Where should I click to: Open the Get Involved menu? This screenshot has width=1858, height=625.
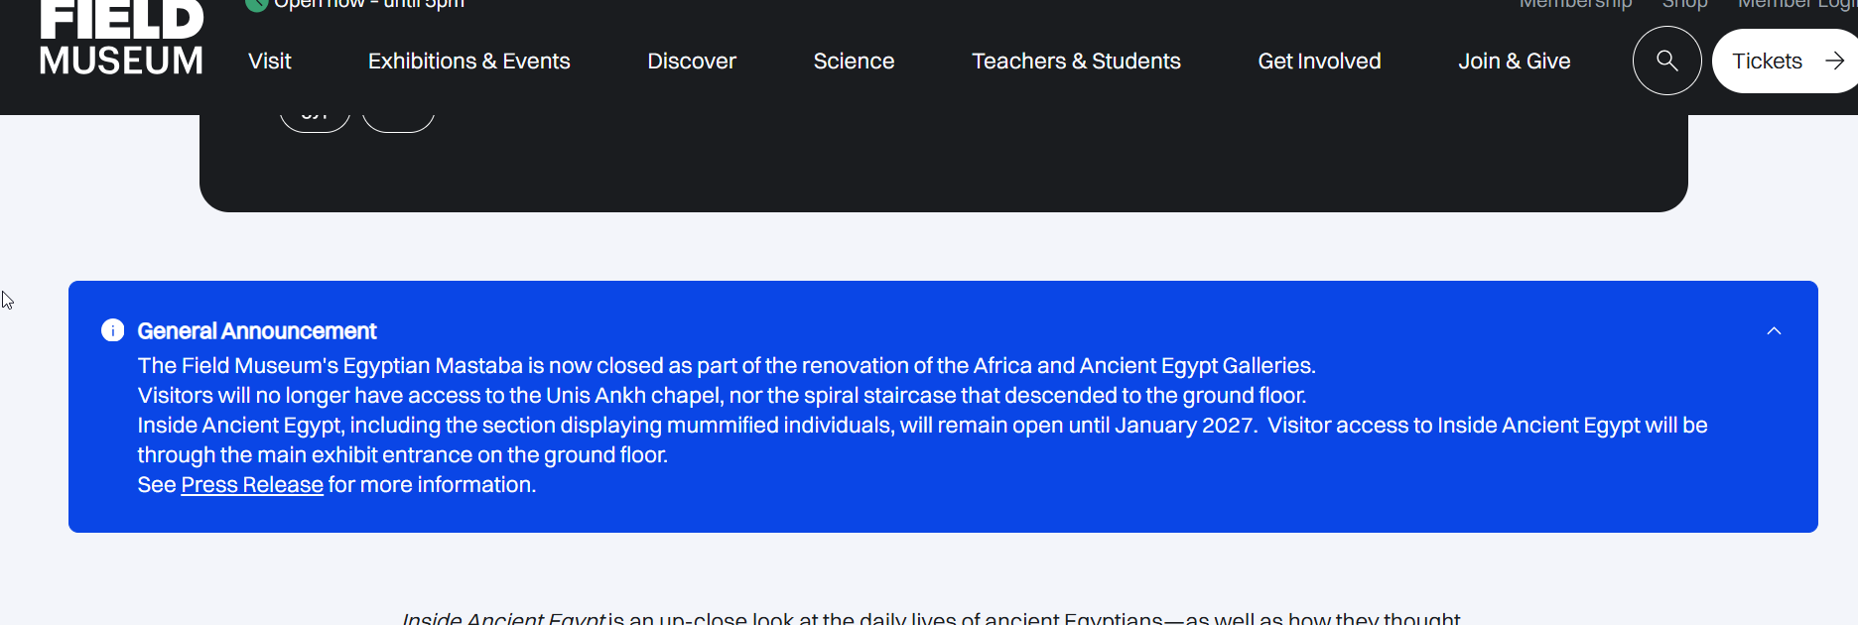click(x=1319, y=62)
